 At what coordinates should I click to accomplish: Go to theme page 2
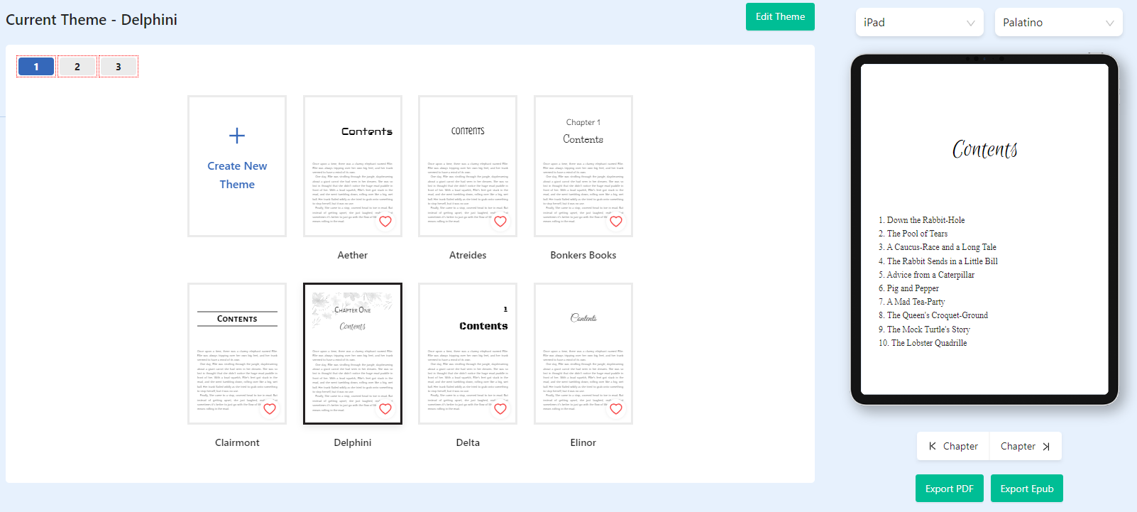click(77, 67)
